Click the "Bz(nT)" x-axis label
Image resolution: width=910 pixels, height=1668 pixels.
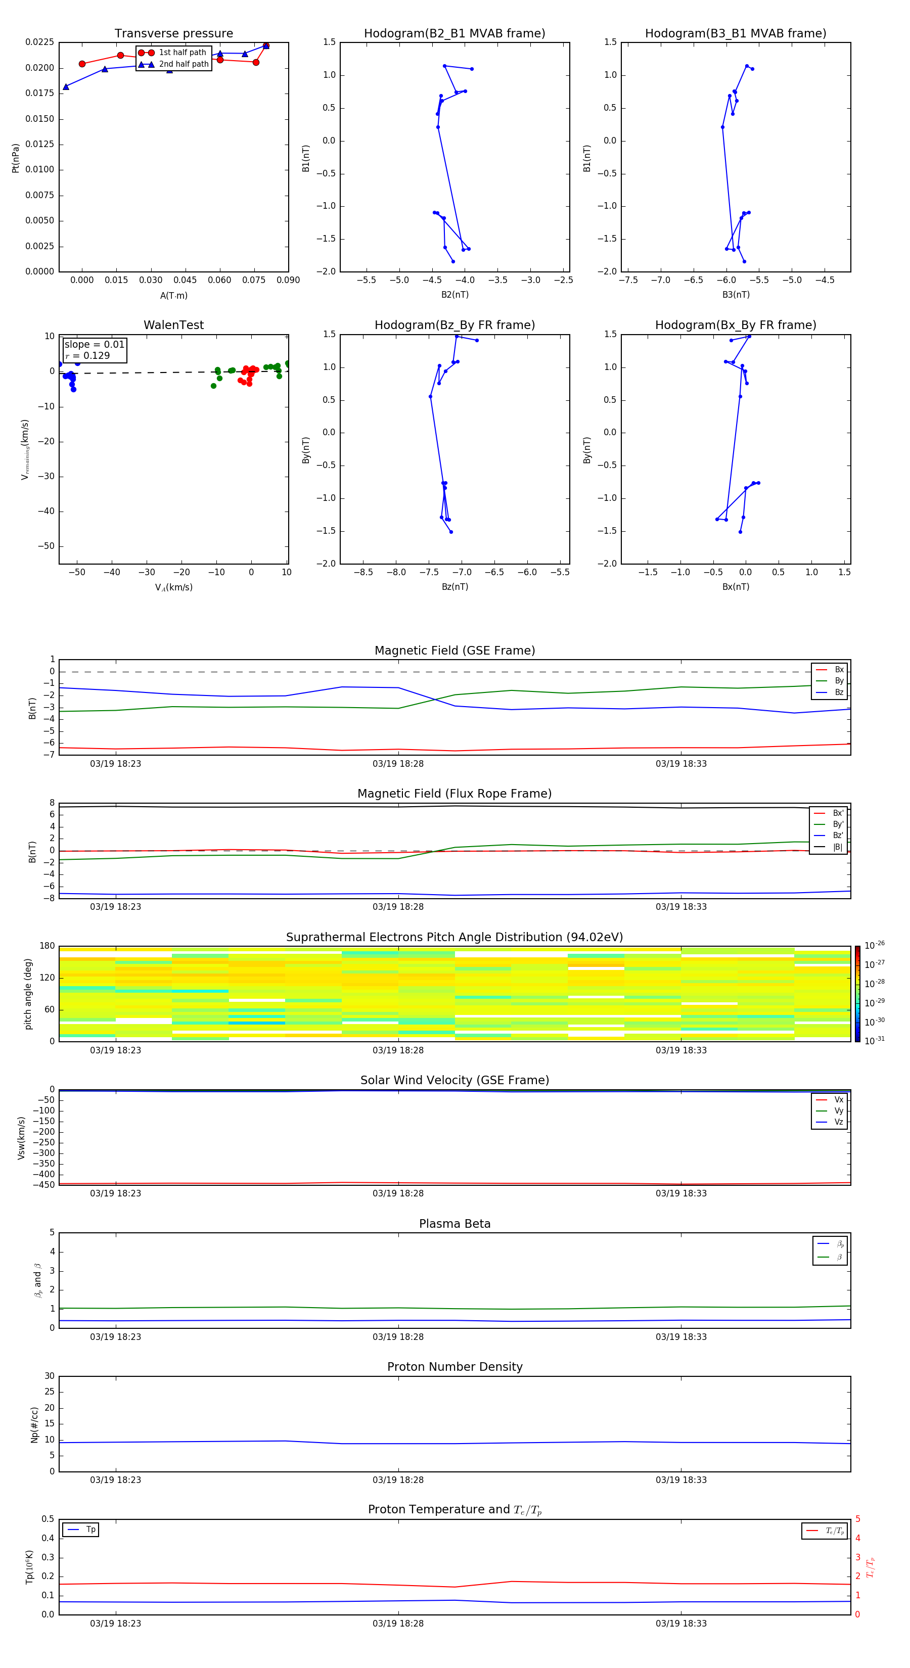(x=454, y=587)
